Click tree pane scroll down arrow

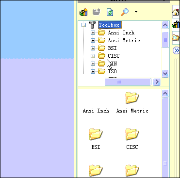pyautogui.click(x=165, y=74)
